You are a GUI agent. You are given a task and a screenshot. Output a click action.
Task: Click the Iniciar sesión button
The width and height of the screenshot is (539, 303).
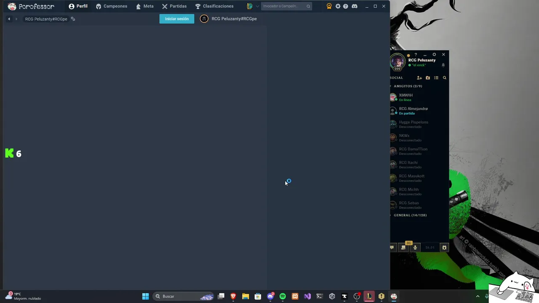[x=177, y=19]
